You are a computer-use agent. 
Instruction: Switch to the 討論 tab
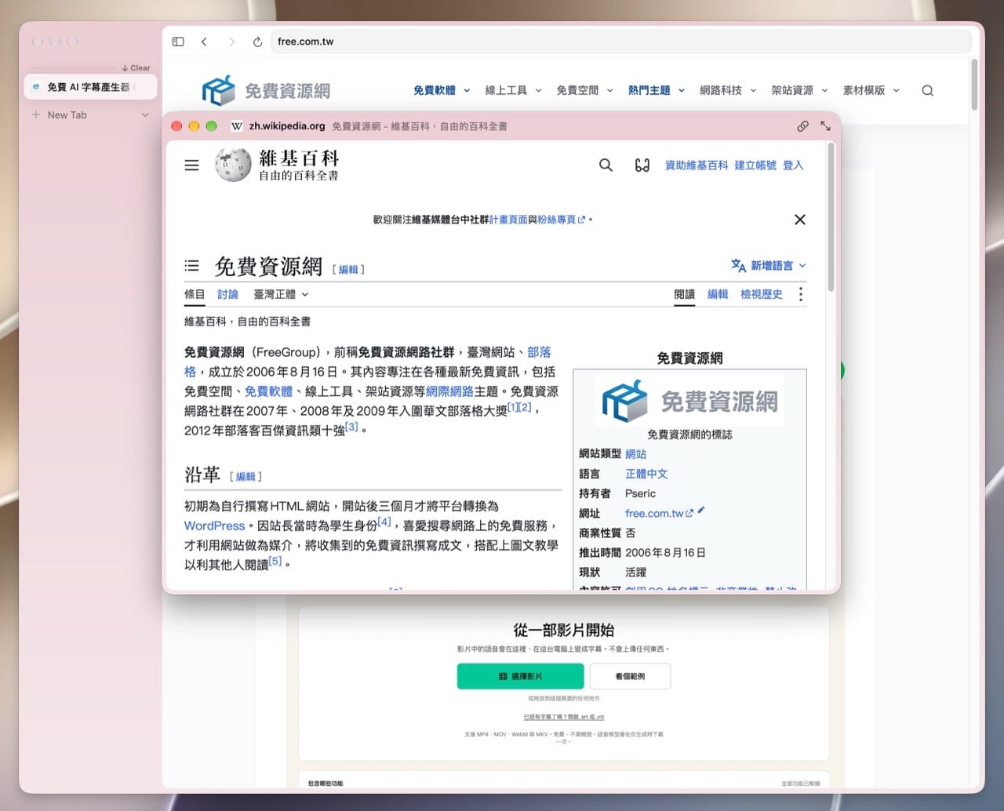coord(227,294)
